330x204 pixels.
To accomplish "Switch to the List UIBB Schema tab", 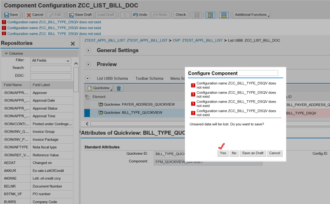I will click(x=112, y=78).
